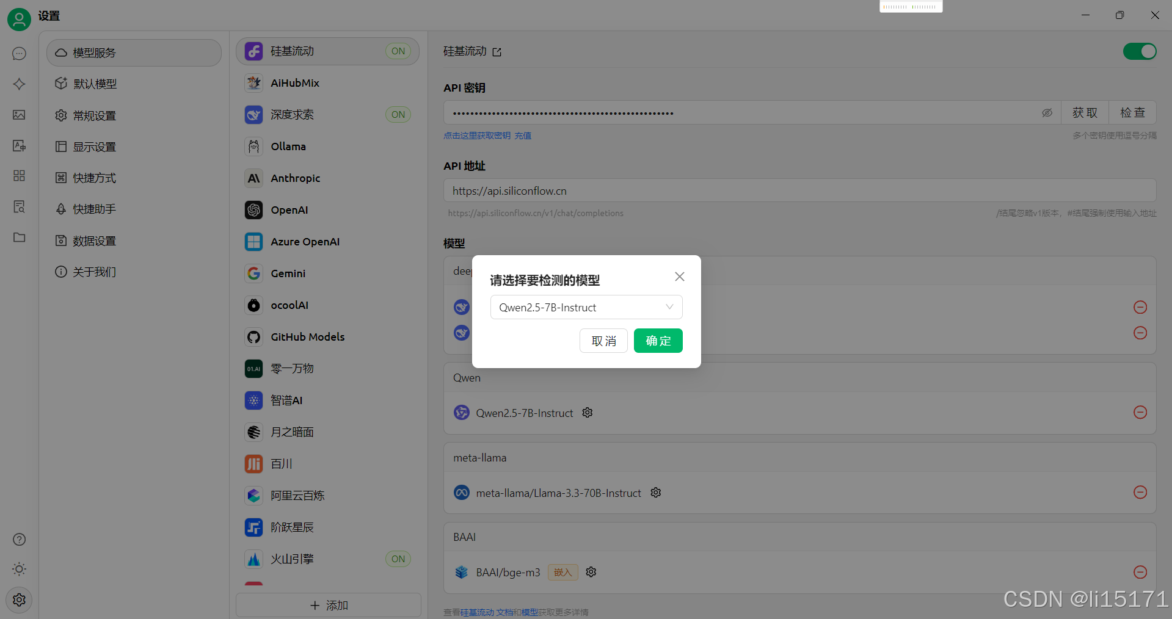Open 模型服务 settings section

click(x=134, y=53)
